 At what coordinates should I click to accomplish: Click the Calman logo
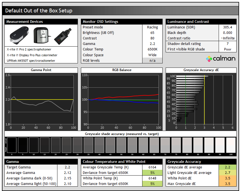(x=221, y=58)
